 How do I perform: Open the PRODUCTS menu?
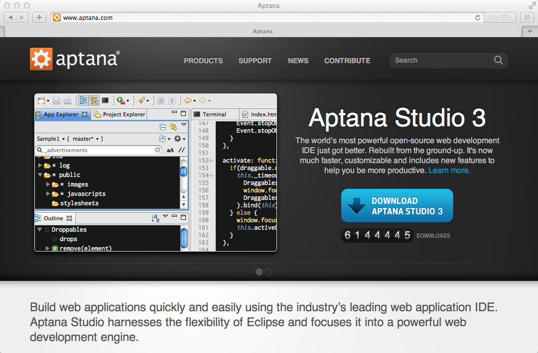pos(203,61)
